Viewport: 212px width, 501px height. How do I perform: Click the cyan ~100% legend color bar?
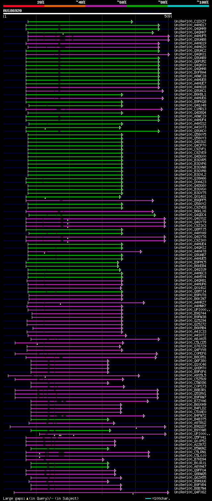coord(188,6)
